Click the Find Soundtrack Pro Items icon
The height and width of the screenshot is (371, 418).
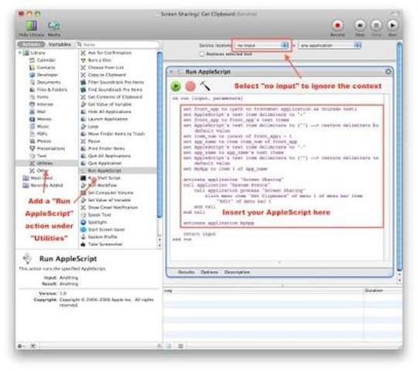coord(83,90)
